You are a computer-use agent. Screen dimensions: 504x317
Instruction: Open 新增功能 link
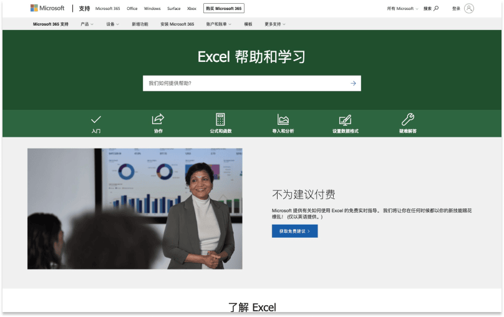[x=140, y=24]
